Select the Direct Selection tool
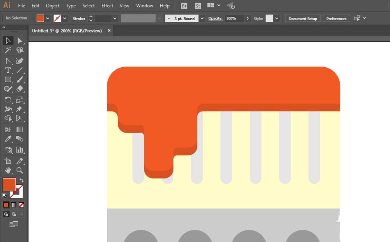Viewport: 390px width, 242px height. coord(19,41)
